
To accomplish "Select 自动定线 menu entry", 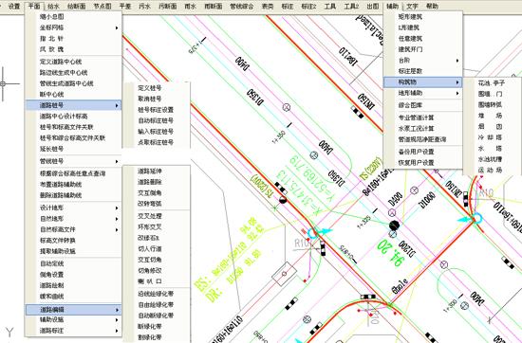I will point(51,263).
